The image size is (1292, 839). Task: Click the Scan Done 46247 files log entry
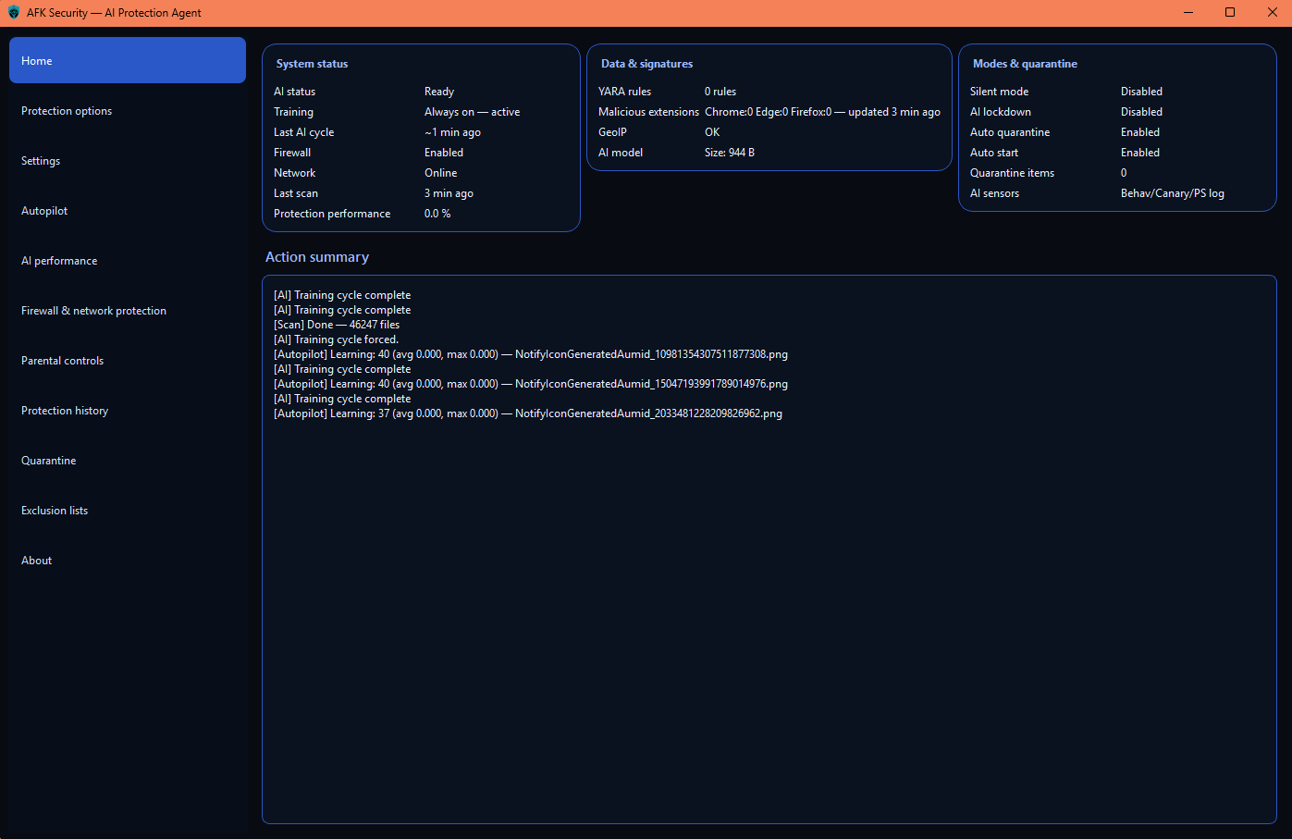[337, 325]
